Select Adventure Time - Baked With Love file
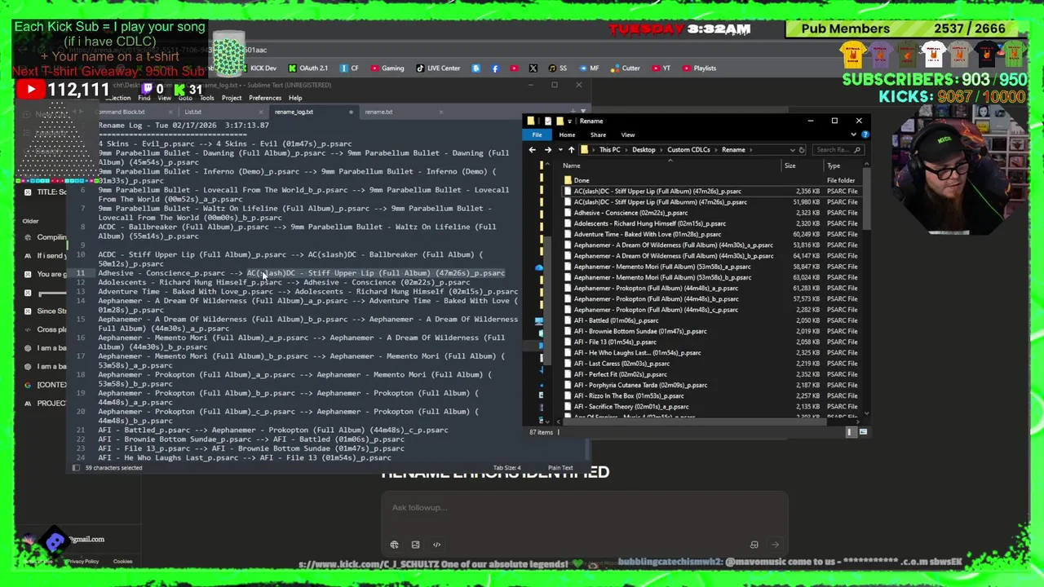This screenshot has height=587, width=1044. click(647, 234)
